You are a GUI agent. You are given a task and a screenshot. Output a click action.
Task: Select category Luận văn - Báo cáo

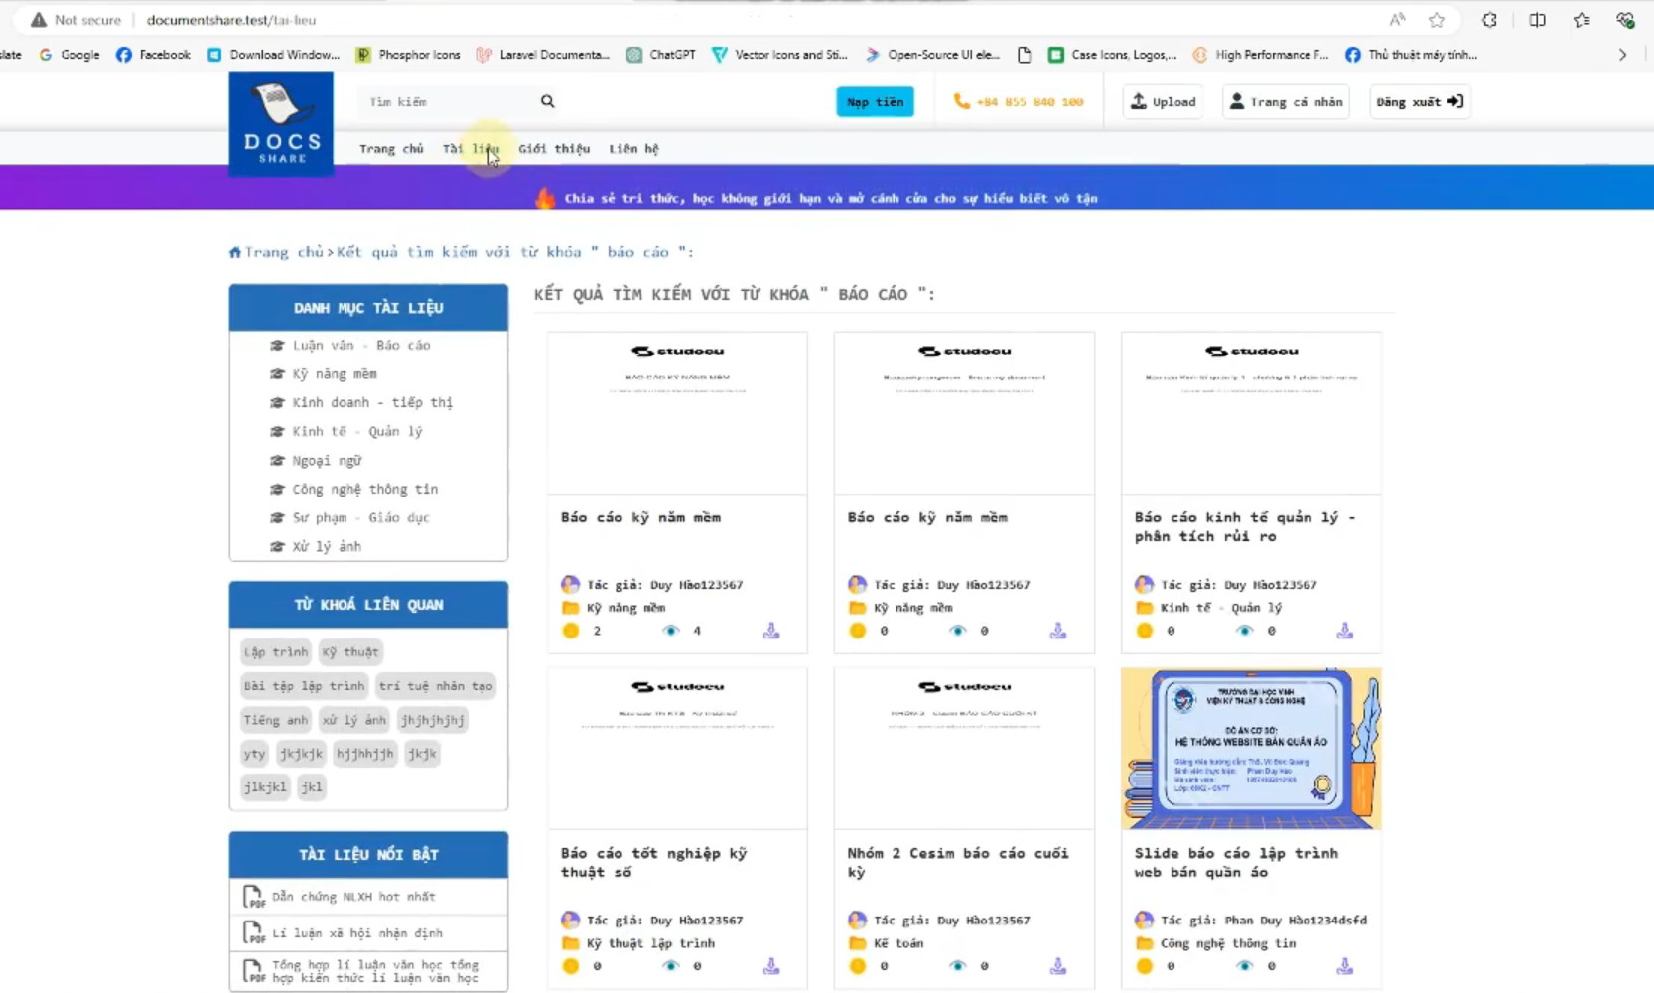point(361,346)
